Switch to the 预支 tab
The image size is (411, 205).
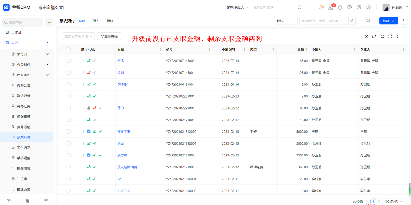click(96, 21)
